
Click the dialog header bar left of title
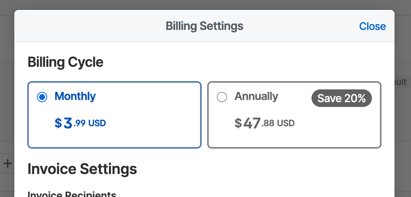point(82,26)
